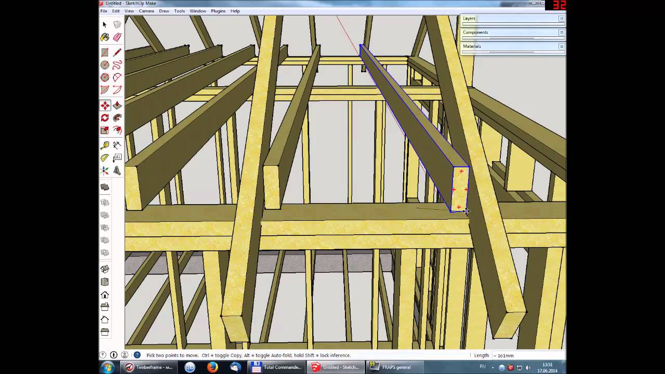Open the File menu

coord(104,11)
